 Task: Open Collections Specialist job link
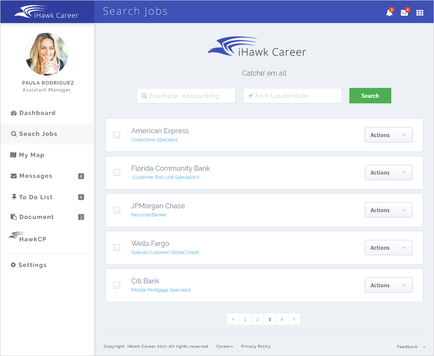pyautogui.click(x=154, y=140)
